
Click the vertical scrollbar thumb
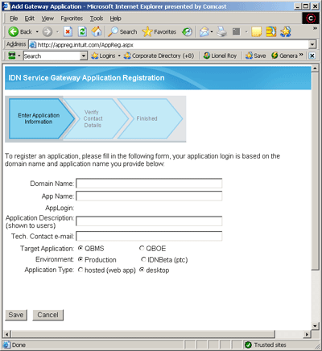(315, 171)
